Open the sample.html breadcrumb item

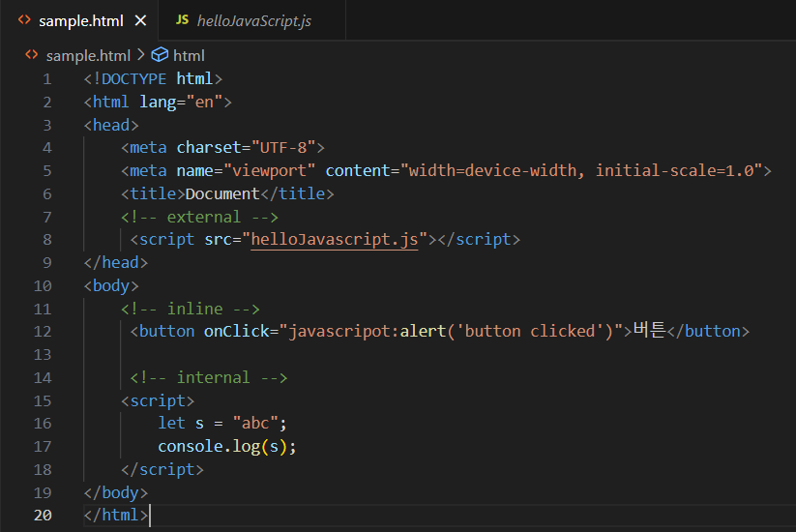[x=88, y=55]
